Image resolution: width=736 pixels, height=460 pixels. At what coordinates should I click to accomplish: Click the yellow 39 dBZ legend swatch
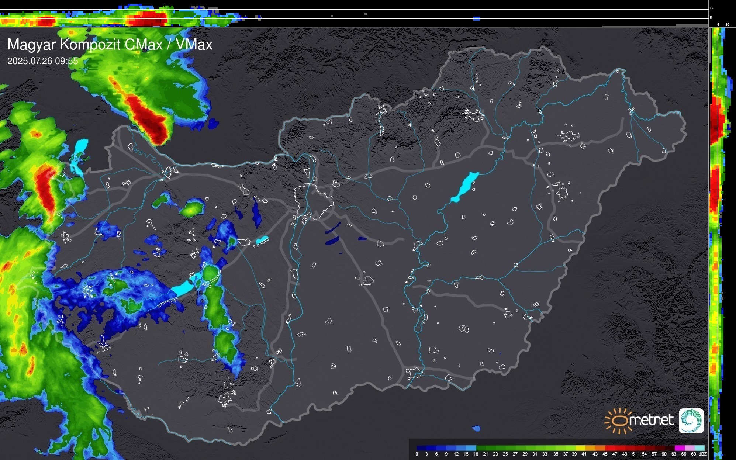click(x=580, y=448)
